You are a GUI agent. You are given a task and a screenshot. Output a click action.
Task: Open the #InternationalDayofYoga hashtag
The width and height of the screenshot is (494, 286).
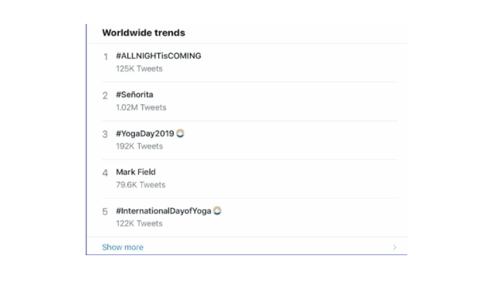click(164, 211)
